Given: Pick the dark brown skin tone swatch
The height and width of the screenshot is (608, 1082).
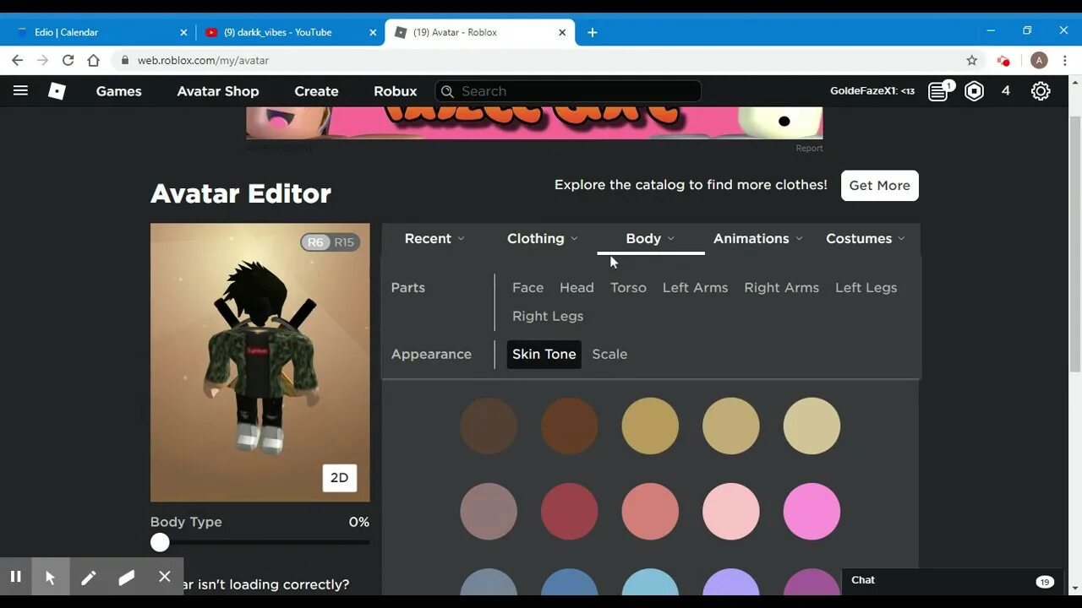Looking at the screenshot, I should coord(489,426).
